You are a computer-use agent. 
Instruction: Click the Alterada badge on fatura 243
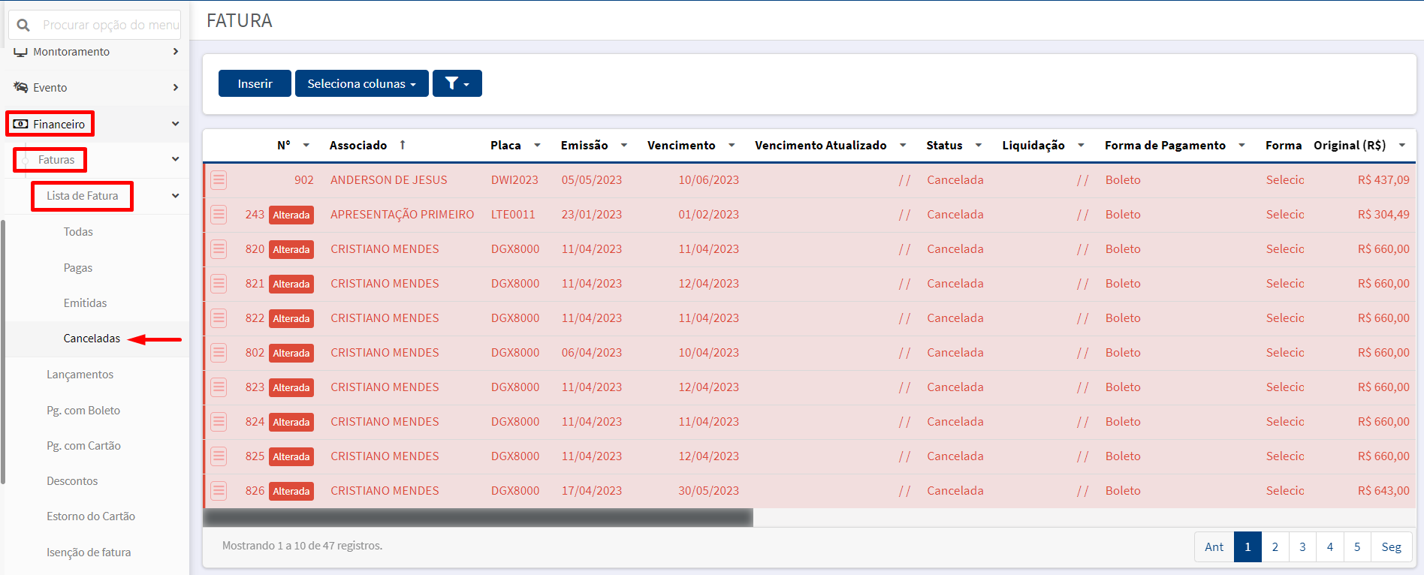(x=291, y=215)
